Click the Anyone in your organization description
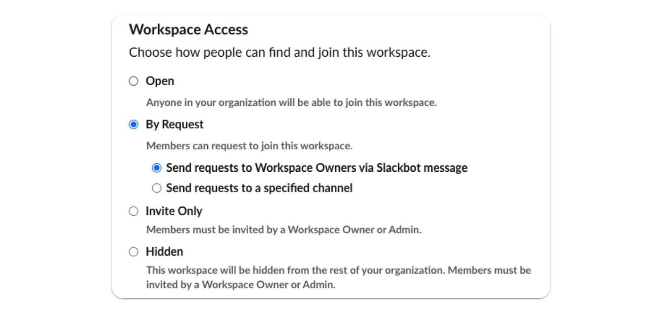Image resolution: width=662 pixels, height=314 pixels. pyautogui.click(x=292, y=102)
